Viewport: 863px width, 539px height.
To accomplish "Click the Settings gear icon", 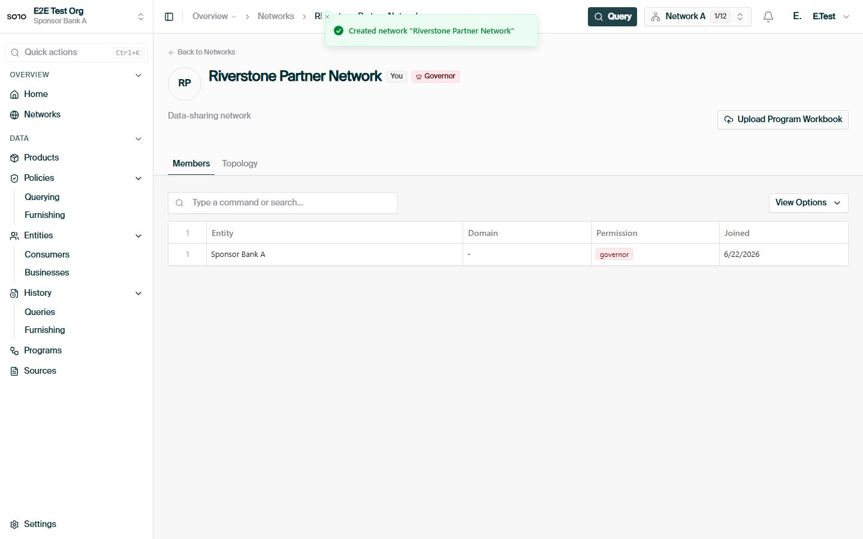I will (x=14, y=525).
